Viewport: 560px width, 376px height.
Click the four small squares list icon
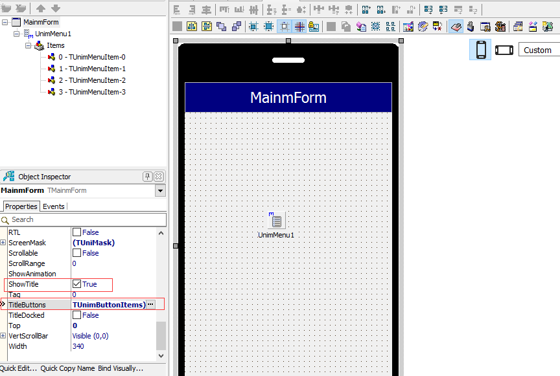(x=391, y=27)
